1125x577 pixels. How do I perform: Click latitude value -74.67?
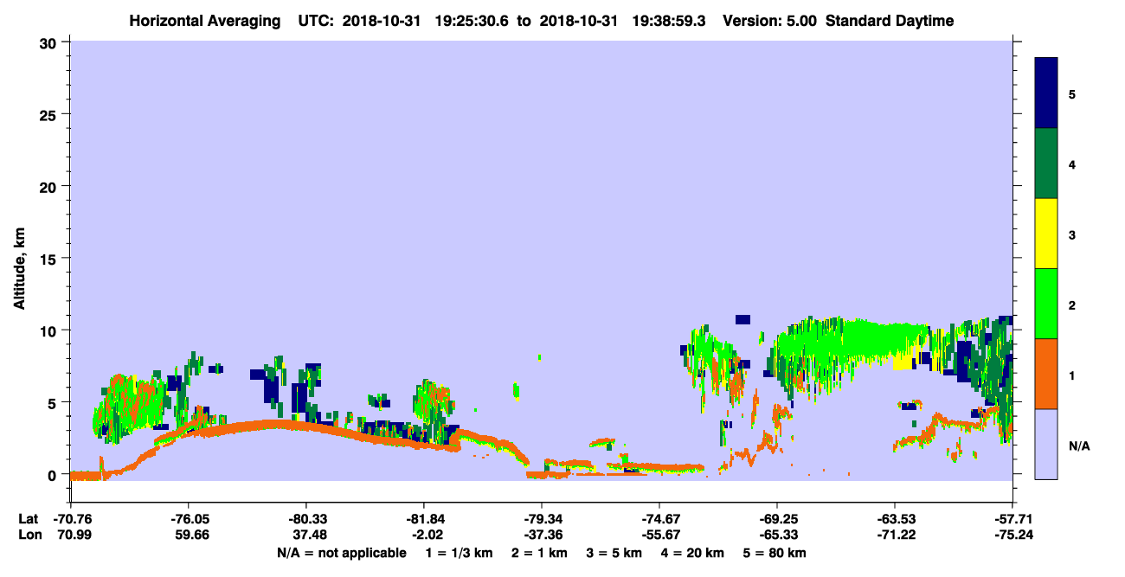(x=659, y=519)
